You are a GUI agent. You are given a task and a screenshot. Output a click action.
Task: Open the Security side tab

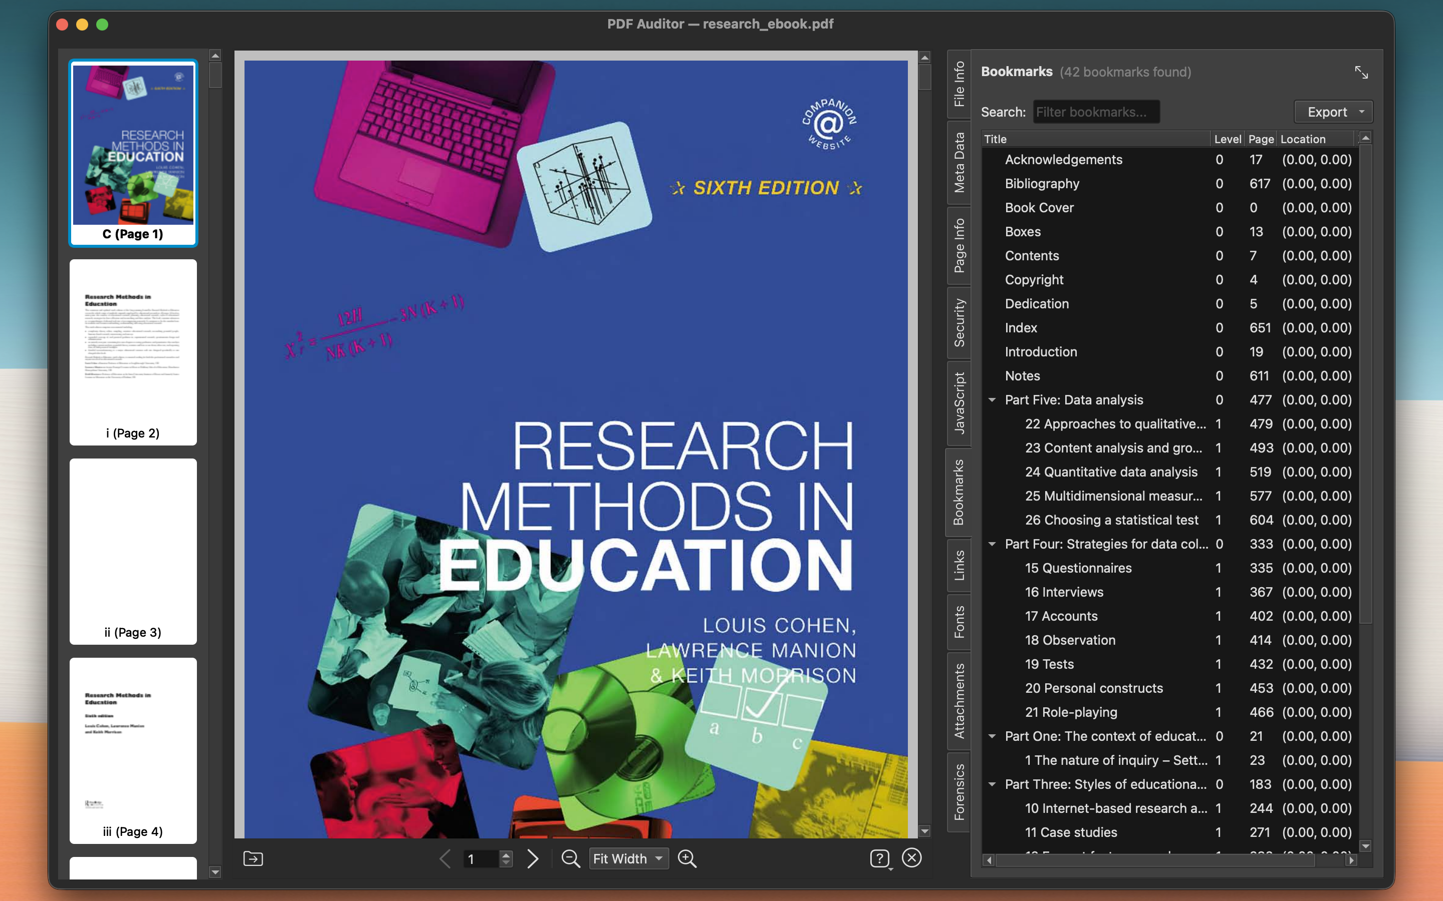click(959, 322)
